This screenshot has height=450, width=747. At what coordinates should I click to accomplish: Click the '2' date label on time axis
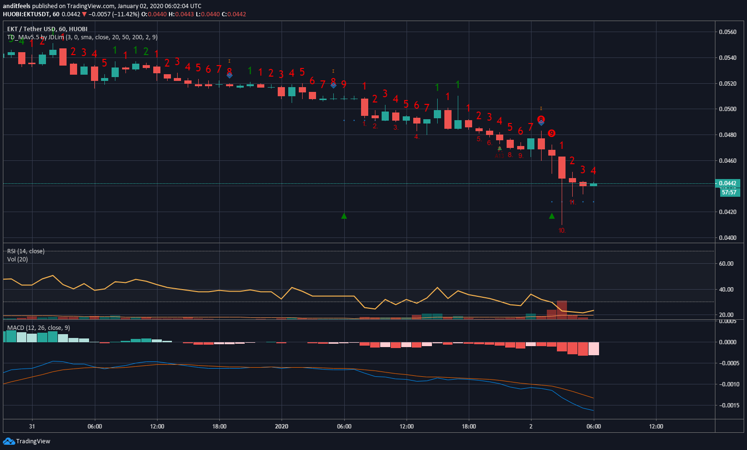[x=531, y=427]
